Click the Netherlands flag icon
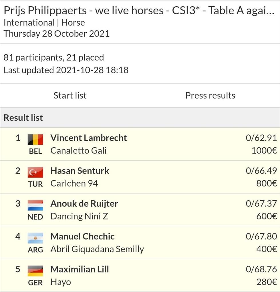 pyautogui.click(x=35, y=205)
